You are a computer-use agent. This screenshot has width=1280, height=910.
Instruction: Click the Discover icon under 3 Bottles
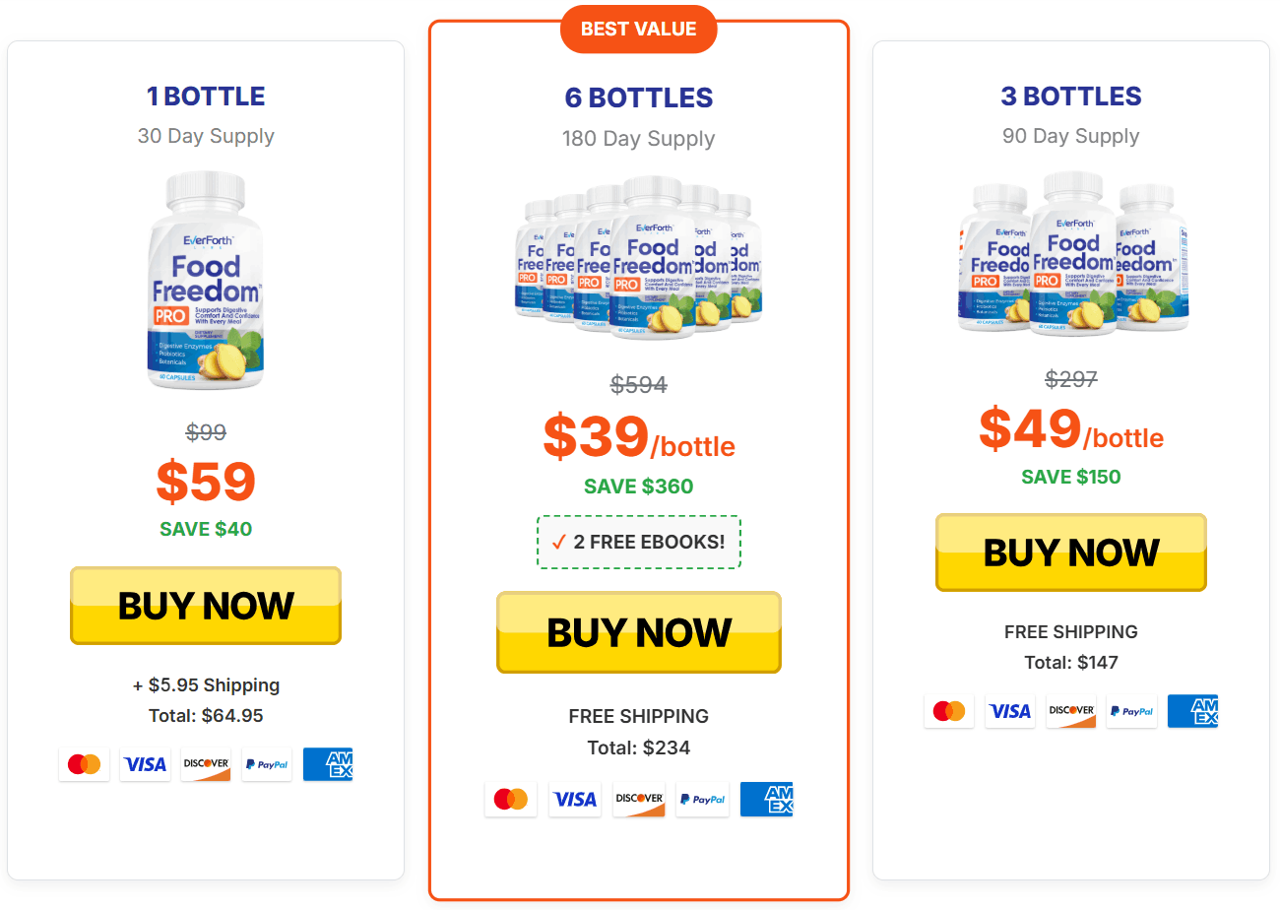[1070, 711]
